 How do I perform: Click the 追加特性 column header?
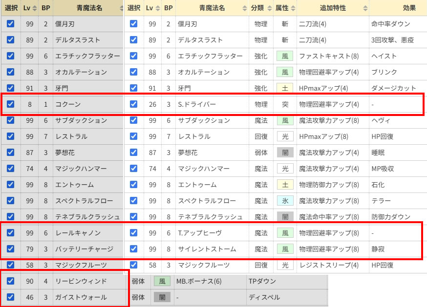click(332, 8)
